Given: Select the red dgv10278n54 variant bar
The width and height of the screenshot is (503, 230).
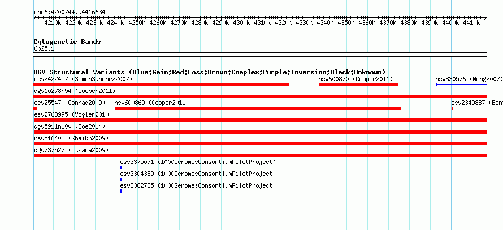Looking at the screenshot, I should (x=261, y=96).
